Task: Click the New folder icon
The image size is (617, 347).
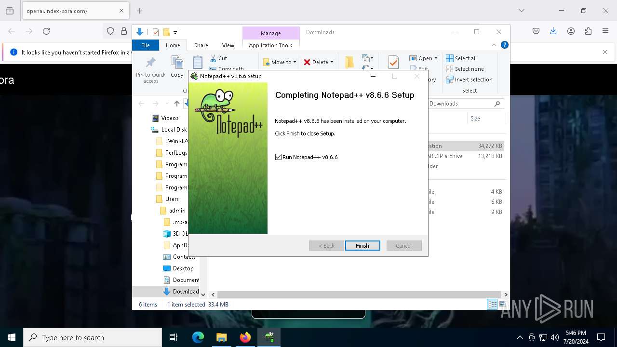Action: [349, 62]
